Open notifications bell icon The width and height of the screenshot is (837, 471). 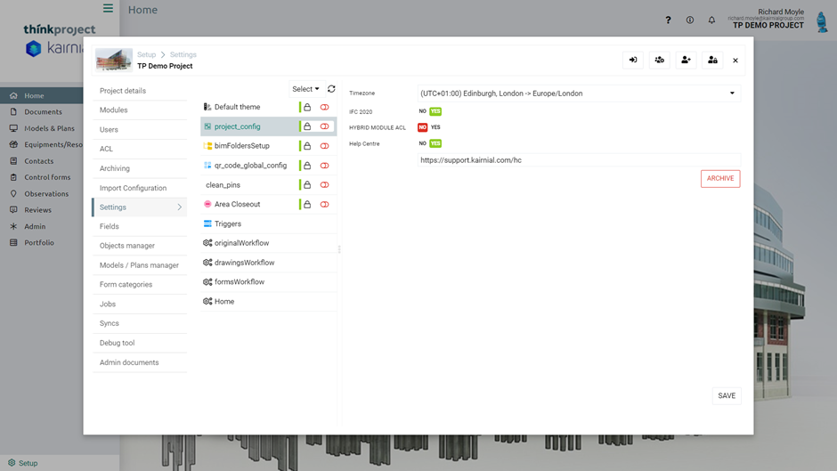(x=711, y=20)
